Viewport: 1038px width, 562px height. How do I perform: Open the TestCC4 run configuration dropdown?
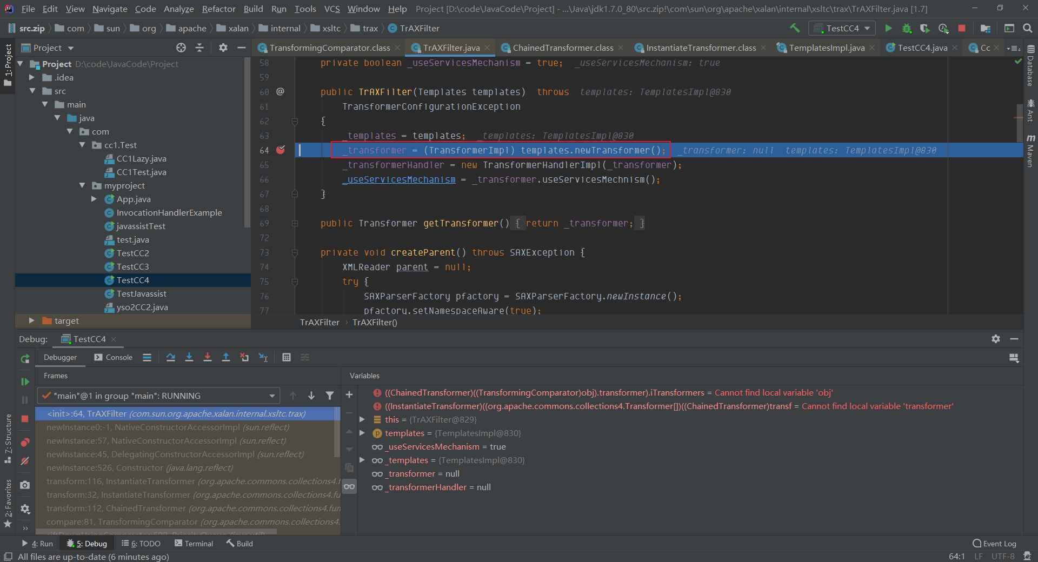[x=842, y=28]
